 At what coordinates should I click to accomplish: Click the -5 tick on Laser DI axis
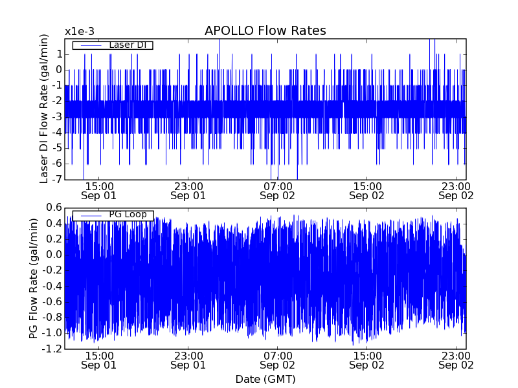click(x=56, y=148)
